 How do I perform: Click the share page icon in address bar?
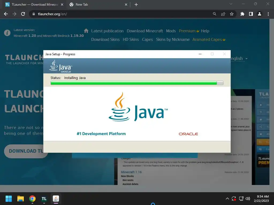tap(223, 14)
